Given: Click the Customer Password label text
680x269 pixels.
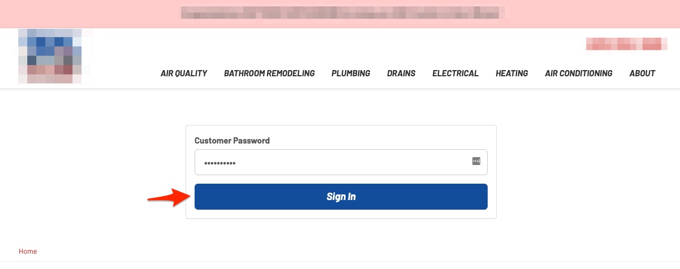Looking at the screenshot, I should tap(232, 141).
